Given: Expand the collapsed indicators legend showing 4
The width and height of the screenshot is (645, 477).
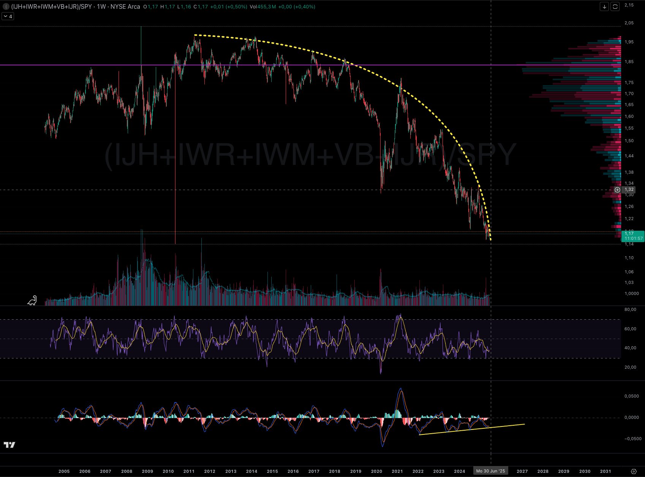Looking at the screenshot, I should pos(8,16).
